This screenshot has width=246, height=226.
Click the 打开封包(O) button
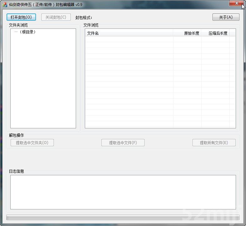tap(21, 17)
